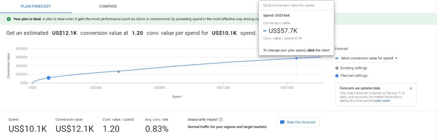The height and width of the screenshot is (140, 437).
Task: Switch to the Plan Forecast tab
Action: tap(36, 7)
